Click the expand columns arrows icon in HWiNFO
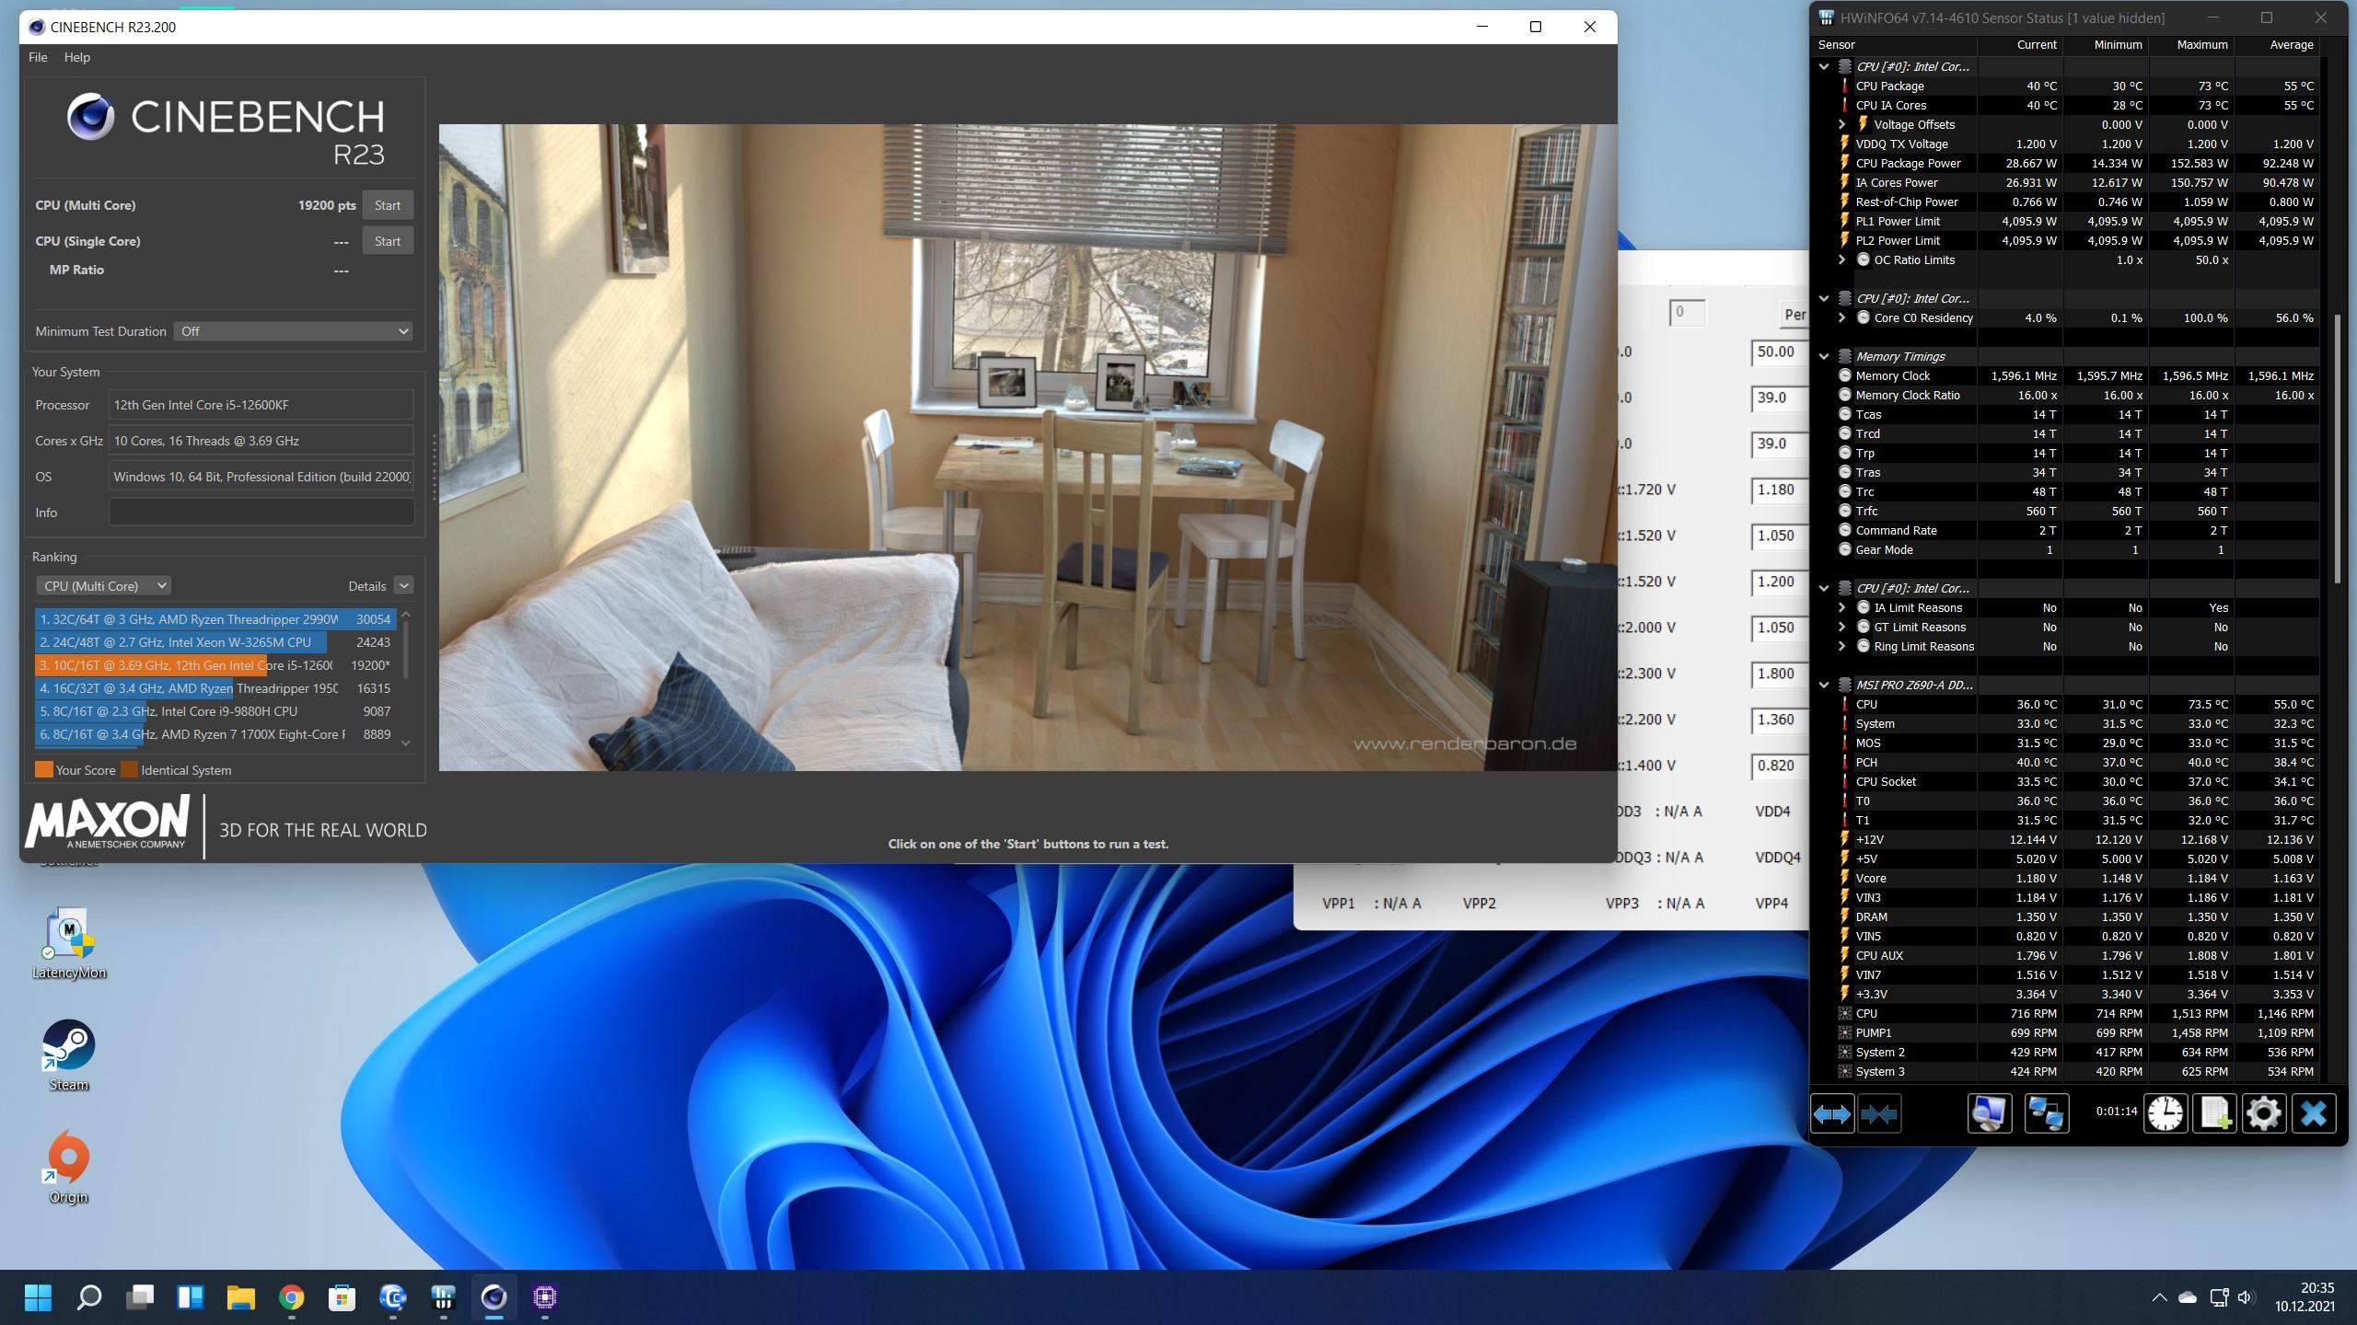2357x1325 pixels. [1832, 1114]
